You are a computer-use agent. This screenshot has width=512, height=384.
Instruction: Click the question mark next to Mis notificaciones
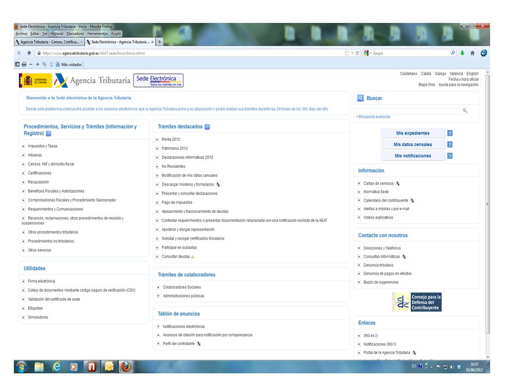tap(450, 156)
